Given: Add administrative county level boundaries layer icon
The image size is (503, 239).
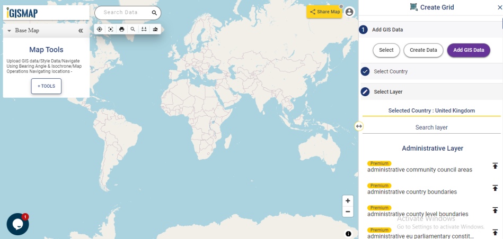Looking at the screenshot, I should coord(495,210).
